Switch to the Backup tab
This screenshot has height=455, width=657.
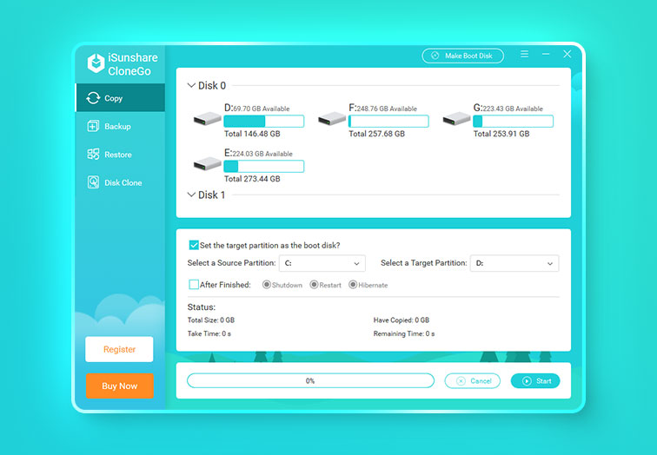coord(120,126)
